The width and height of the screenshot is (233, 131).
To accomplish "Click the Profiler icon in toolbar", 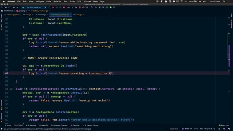I will (60, 7).
